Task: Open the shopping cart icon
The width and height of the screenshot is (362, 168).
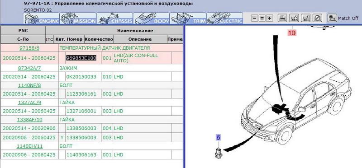Action: [306, 18]
